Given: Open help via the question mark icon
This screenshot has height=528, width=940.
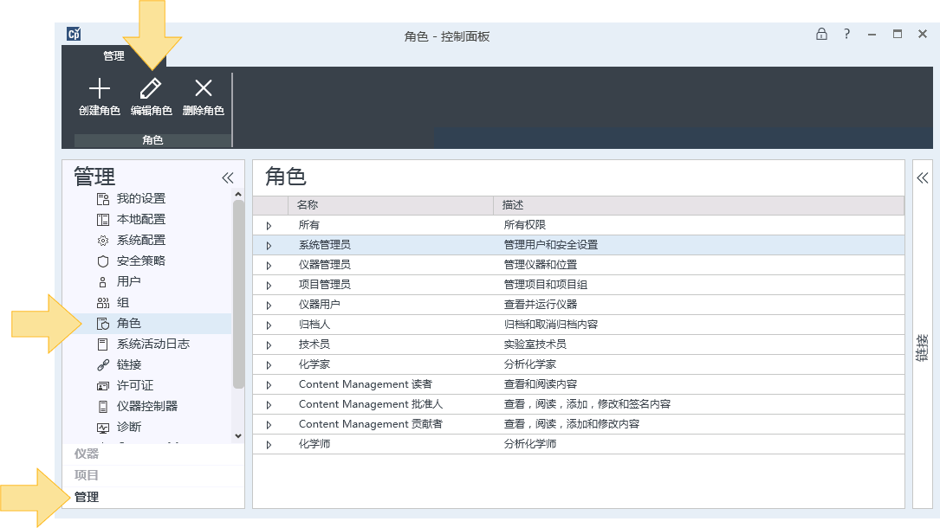Looking at the screenshot, I should (x=846, y=34).
